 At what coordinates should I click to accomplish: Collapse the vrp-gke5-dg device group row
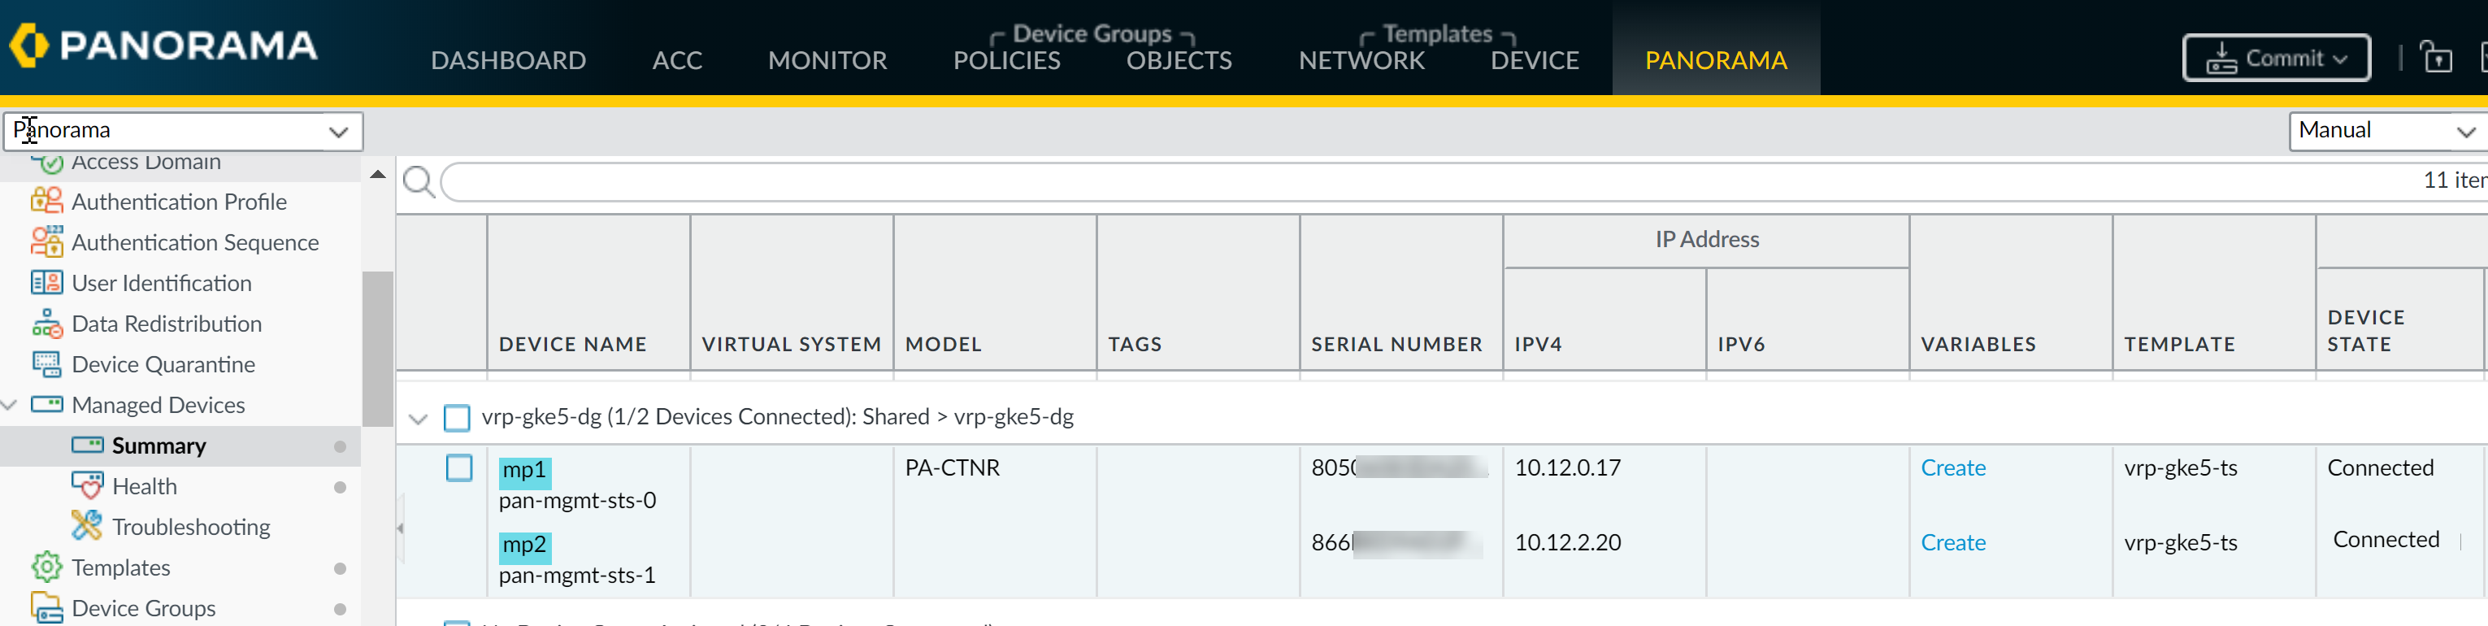coord(419,419)
